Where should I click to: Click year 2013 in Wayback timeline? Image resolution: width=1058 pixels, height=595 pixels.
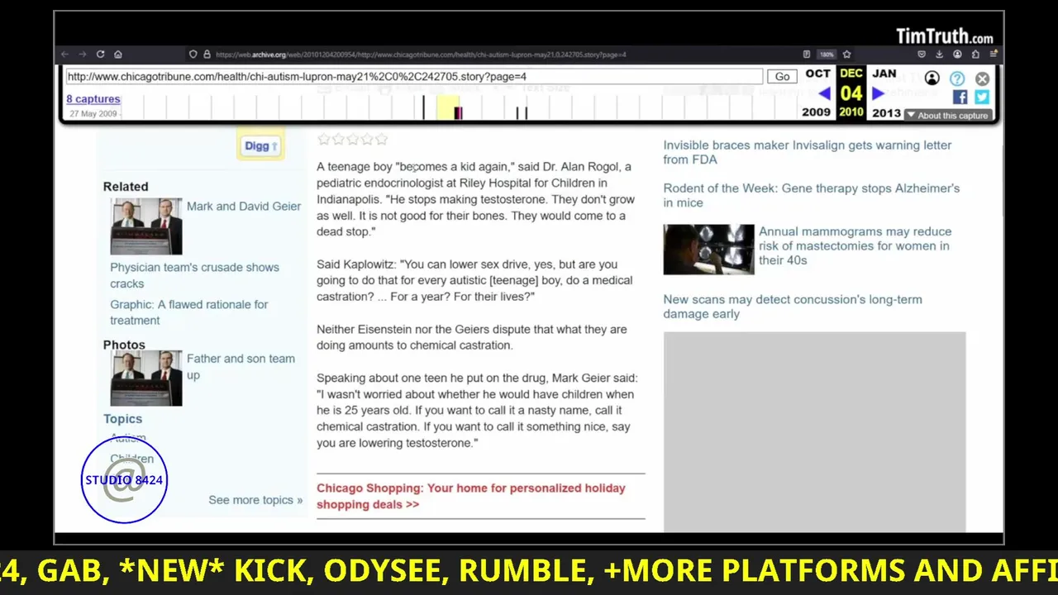[x=886, y=112]
